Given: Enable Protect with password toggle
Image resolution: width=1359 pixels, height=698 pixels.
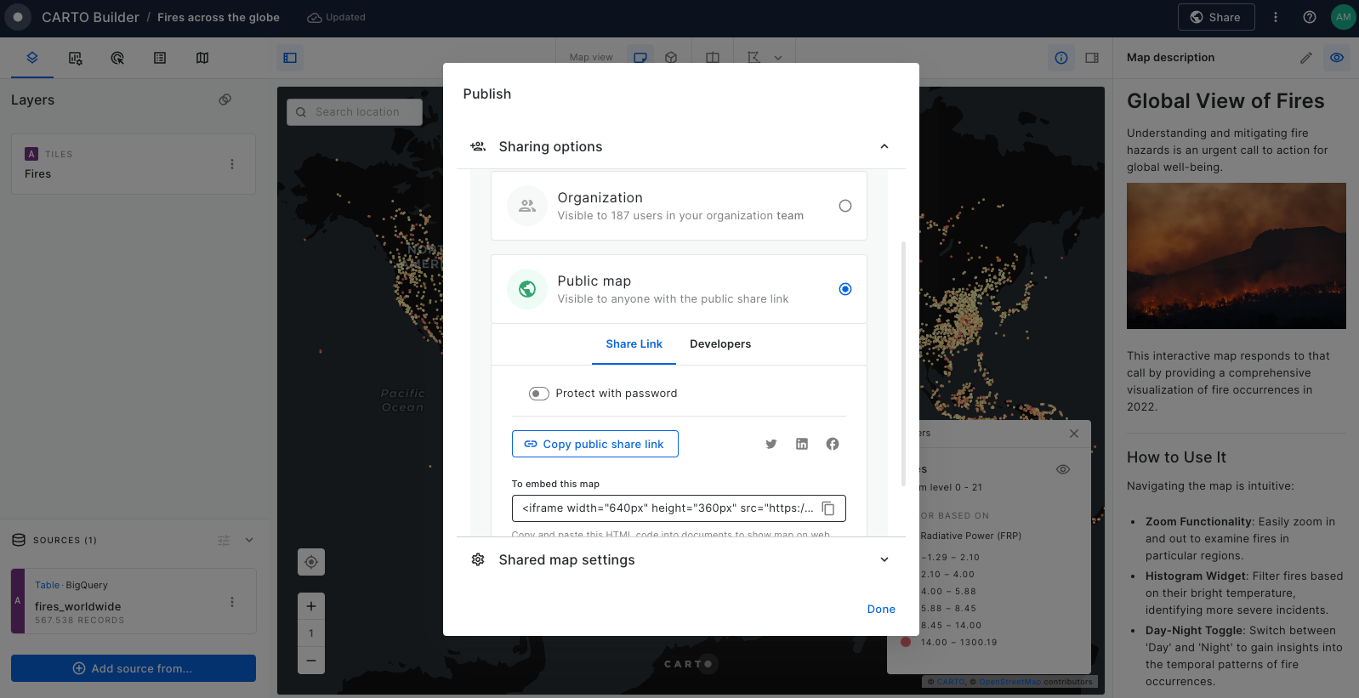Looking at the screenshot, I should coord(539,394).
